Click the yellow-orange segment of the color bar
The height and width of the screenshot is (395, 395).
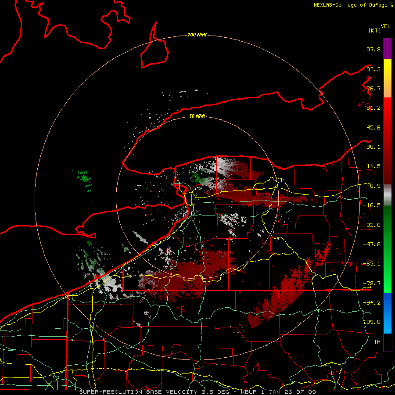click(x=388, y=78)
